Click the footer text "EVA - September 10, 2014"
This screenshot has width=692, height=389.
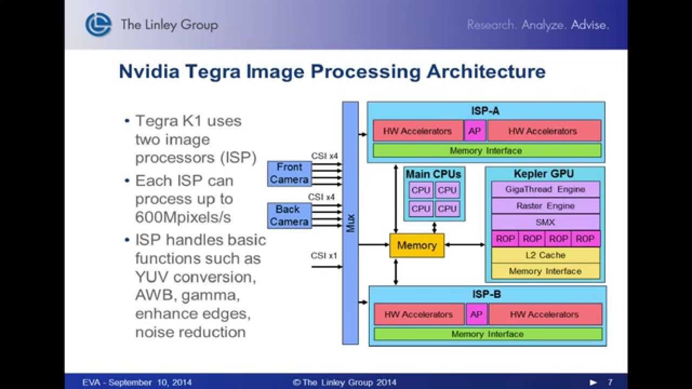(137, 383)
